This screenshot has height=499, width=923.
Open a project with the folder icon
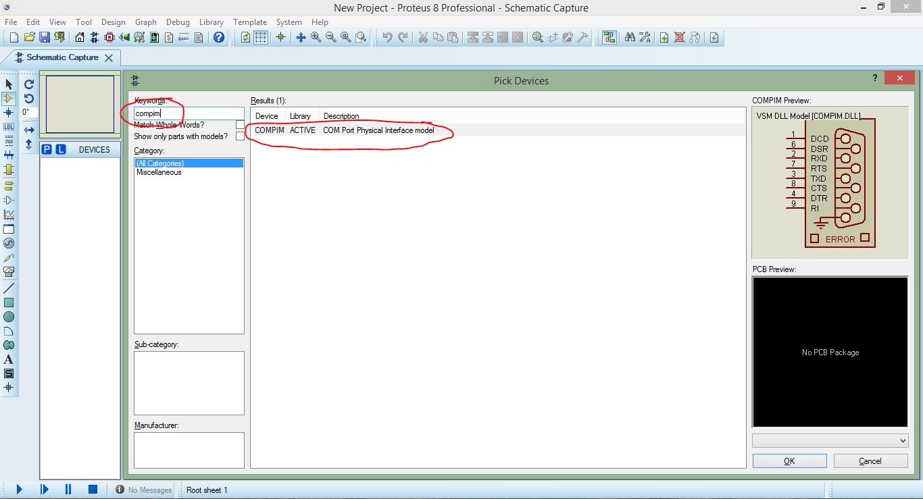click(29, 37)
